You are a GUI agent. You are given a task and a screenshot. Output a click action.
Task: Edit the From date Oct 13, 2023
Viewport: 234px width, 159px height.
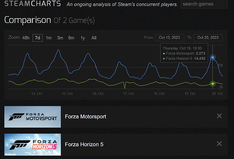[x=170, y=38]
